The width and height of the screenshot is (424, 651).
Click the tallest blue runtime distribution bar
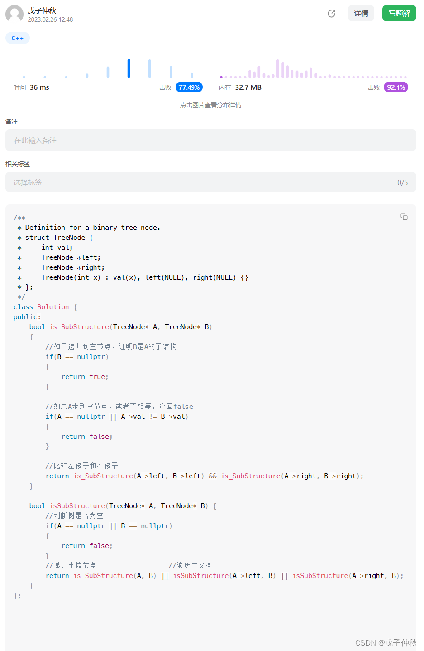(x=129, y=68)
